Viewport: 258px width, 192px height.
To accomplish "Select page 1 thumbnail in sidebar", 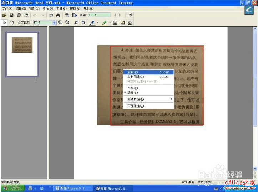I will tap(22, 55).
